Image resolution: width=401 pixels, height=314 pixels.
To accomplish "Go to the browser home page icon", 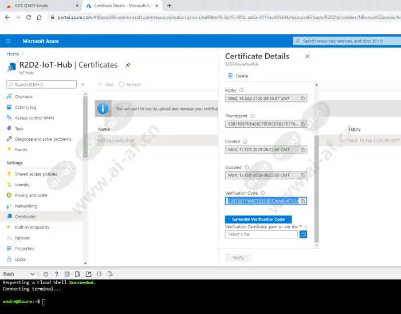I will pos(39,17).
